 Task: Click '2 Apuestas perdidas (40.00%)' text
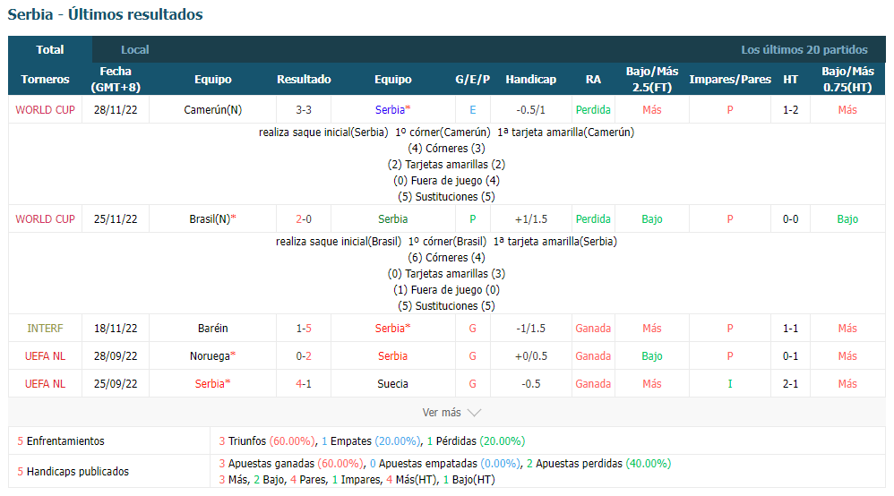(598, 464)
